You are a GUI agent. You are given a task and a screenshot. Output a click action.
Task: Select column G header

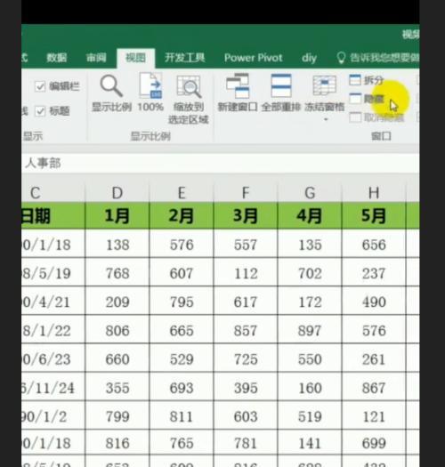(310, 193)
